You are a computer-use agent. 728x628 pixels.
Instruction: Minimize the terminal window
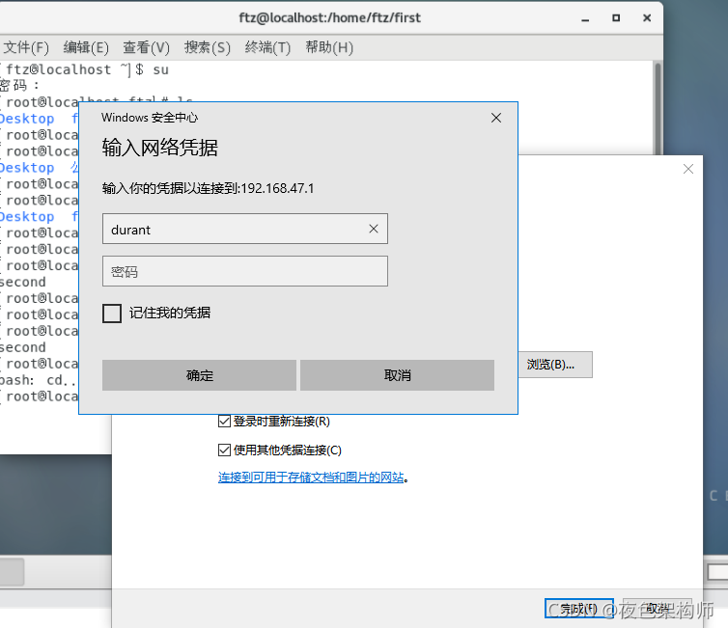pos(585,18)
